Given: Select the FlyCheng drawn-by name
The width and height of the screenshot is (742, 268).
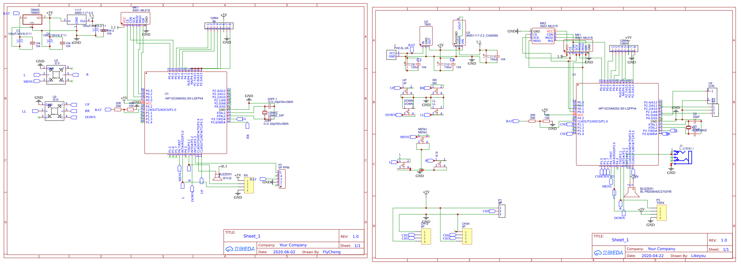Looking at the screenshot, I should point(332,252).
